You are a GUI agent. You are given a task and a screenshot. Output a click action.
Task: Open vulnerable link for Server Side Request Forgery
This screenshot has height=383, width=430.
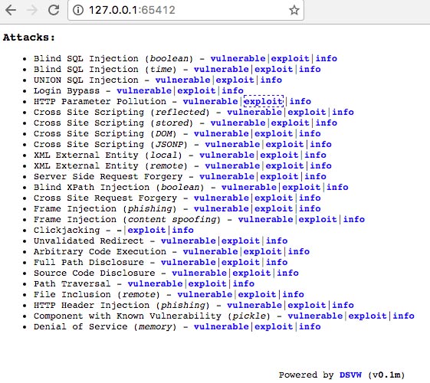[227, 177]
